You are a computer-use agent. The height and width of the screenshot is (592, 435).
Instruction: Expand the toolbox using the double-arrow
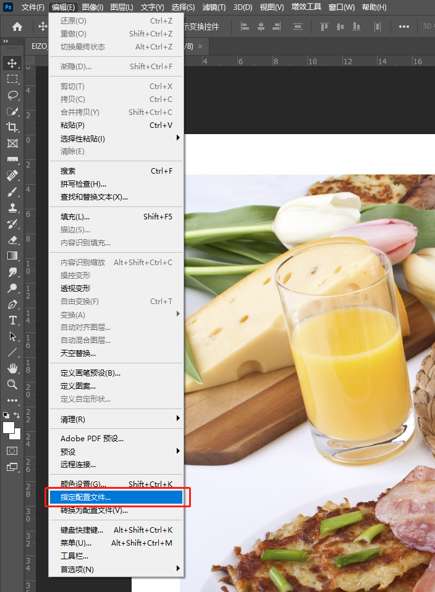6,41
